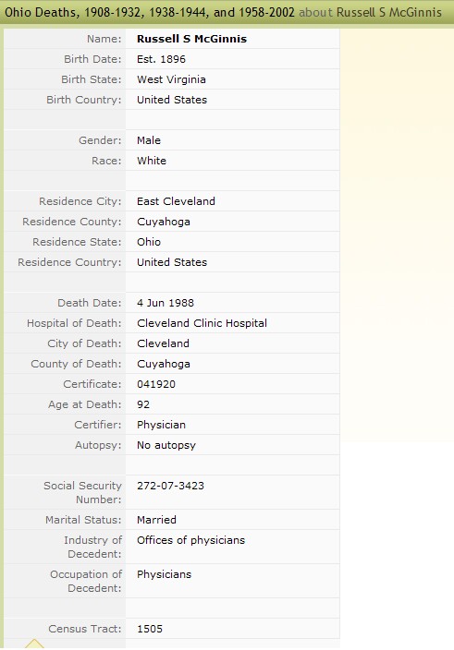
Task: Click the Social Security Number value
Action: pyautogui.click(x=170, y=486)
